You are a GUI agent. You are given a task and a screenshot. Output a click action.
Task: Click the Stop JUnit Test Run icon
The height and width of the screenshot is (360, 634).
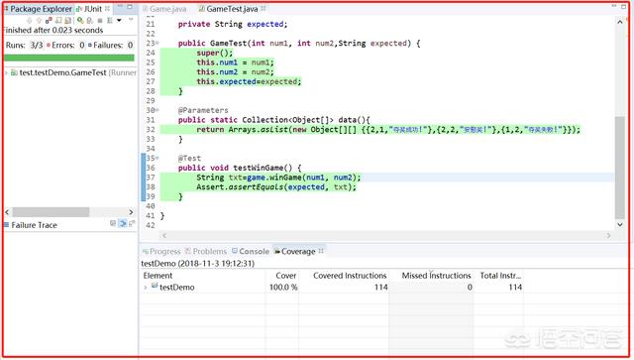[x=100, y=20]
